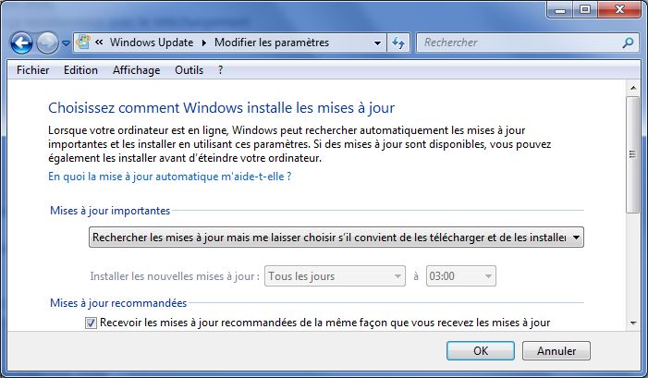Viewport: 648px width, 378px height.
Task: Open the Outils menu
Action: pyautogui.click(x=189, y=70)
